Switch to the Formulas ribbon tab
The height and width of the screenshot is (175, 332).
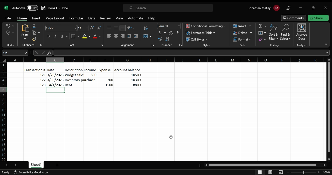pyautogui.click(x=76, y=18)
